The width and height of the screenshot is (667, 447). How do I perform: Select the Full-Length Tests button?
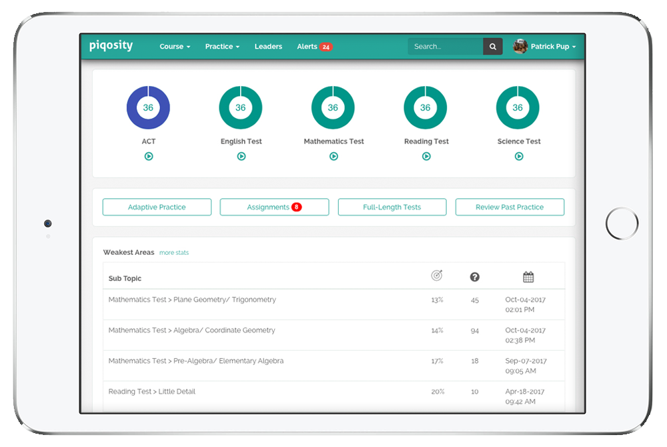[x=392, y=207]
